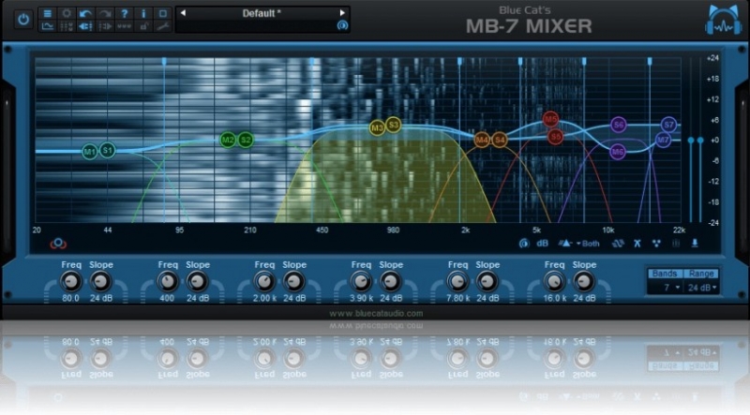Select the S1 band handle
750x415 pixels.
tap(108, 150)
